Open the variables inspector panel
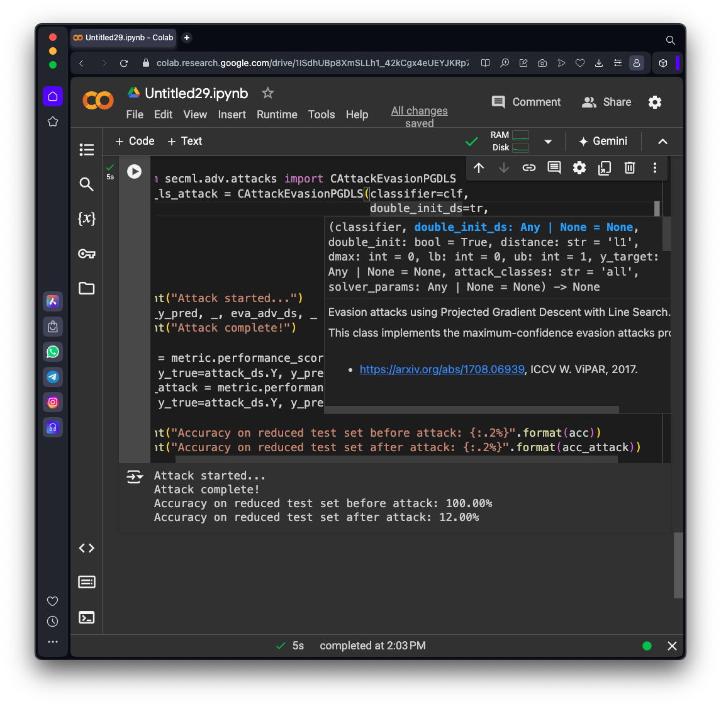The height and width of the screenshot is (706, 721). [87, 218]
